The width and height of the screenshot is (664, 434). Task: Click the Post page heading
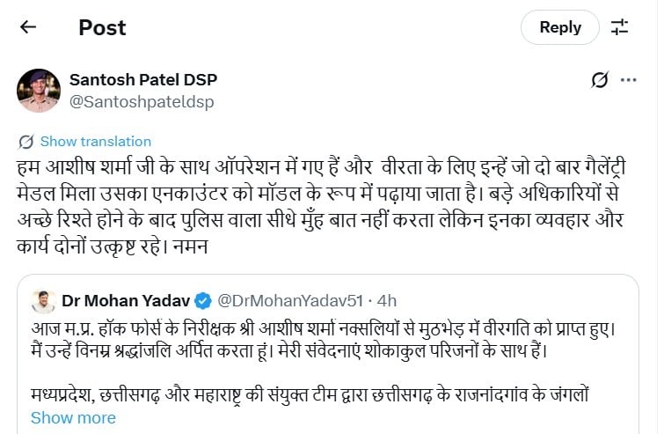[102, 27]
